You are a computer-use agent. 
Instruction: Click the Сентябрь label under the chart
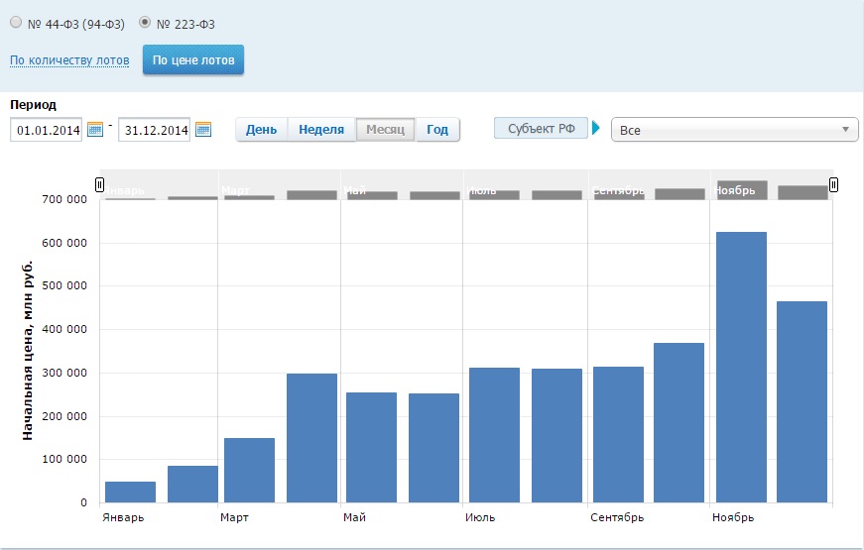(x=617, y=517)
